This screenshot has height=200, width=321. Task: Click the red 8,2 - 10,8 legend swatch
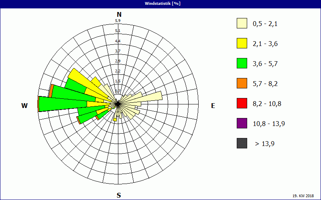(242, 103)
